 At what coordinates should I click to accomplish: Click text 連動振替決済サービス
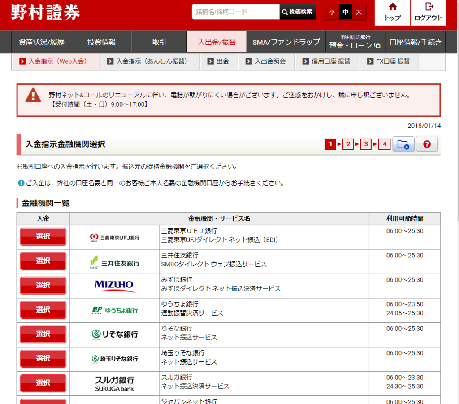(192, 313)
